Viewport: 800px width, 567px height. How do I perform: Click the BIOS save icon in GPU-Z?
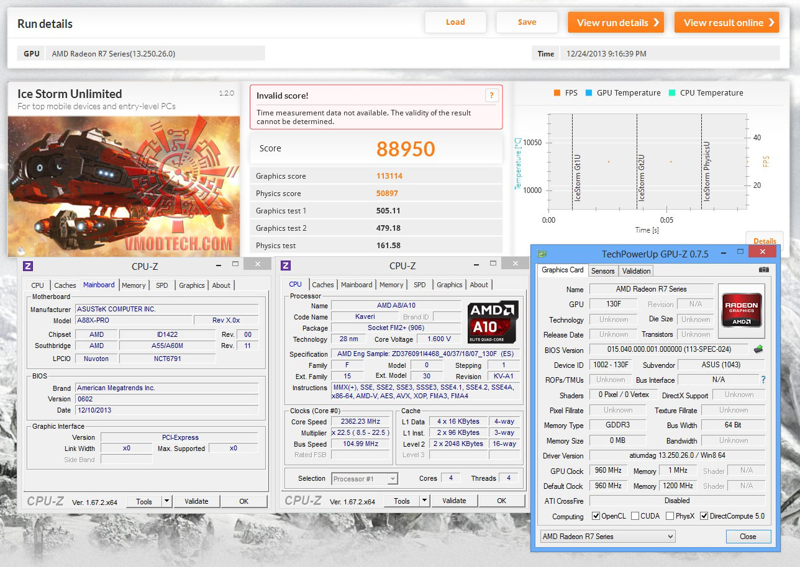coord(758,349)
